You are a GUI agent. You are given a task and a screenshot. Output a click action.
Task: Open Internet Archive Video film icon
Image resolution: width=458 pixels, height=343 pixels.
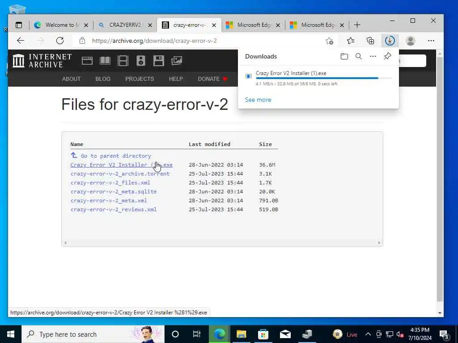(x=123, y=61)
